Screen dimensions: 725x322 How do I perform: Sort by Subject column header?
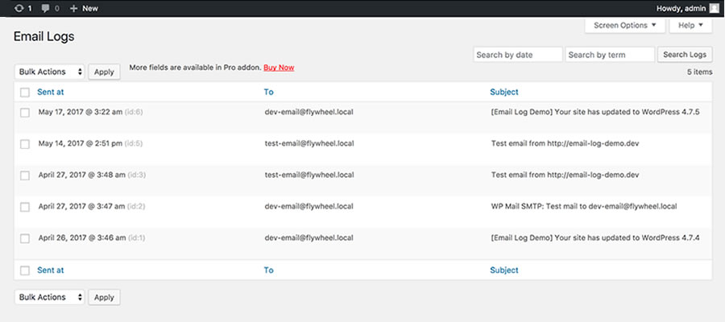point(504,93)
